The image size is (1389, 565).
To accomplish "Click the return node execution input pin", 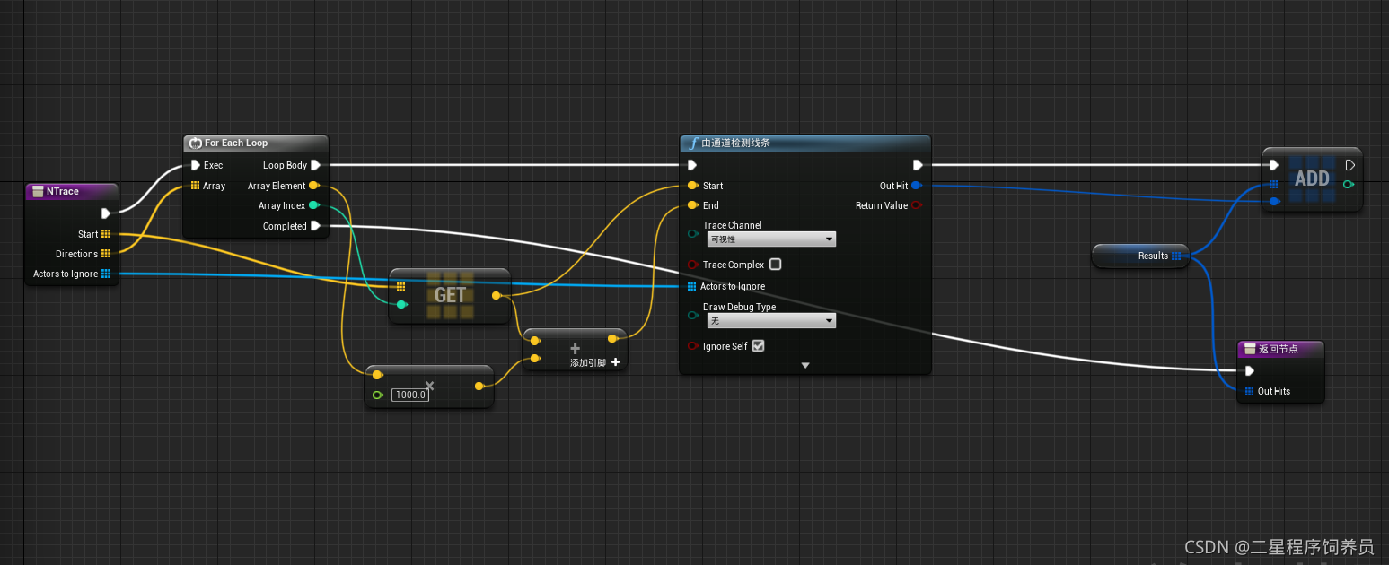I will (x=1250, y=371).
